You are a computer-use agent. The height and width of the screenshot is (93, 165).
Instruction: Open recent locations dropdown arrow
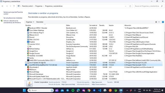pyautogui.click(x=10, y=6)
